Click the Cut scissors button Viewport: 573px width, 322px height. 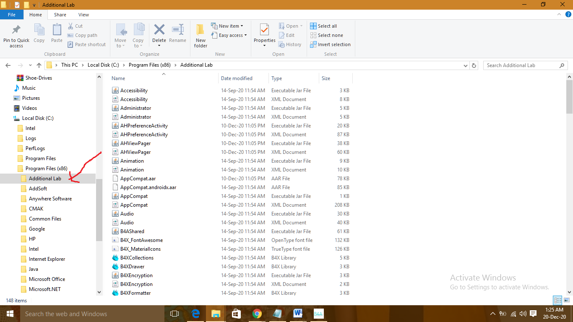click(75, 26)
